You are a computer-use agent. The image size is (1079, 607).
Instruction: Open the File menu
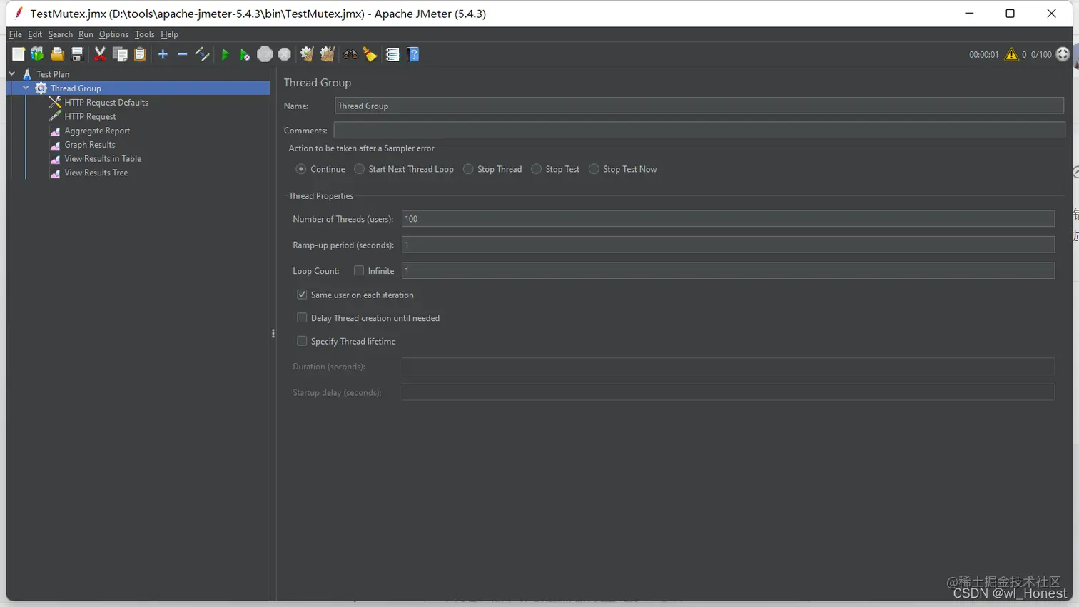(x=15, y=34)
